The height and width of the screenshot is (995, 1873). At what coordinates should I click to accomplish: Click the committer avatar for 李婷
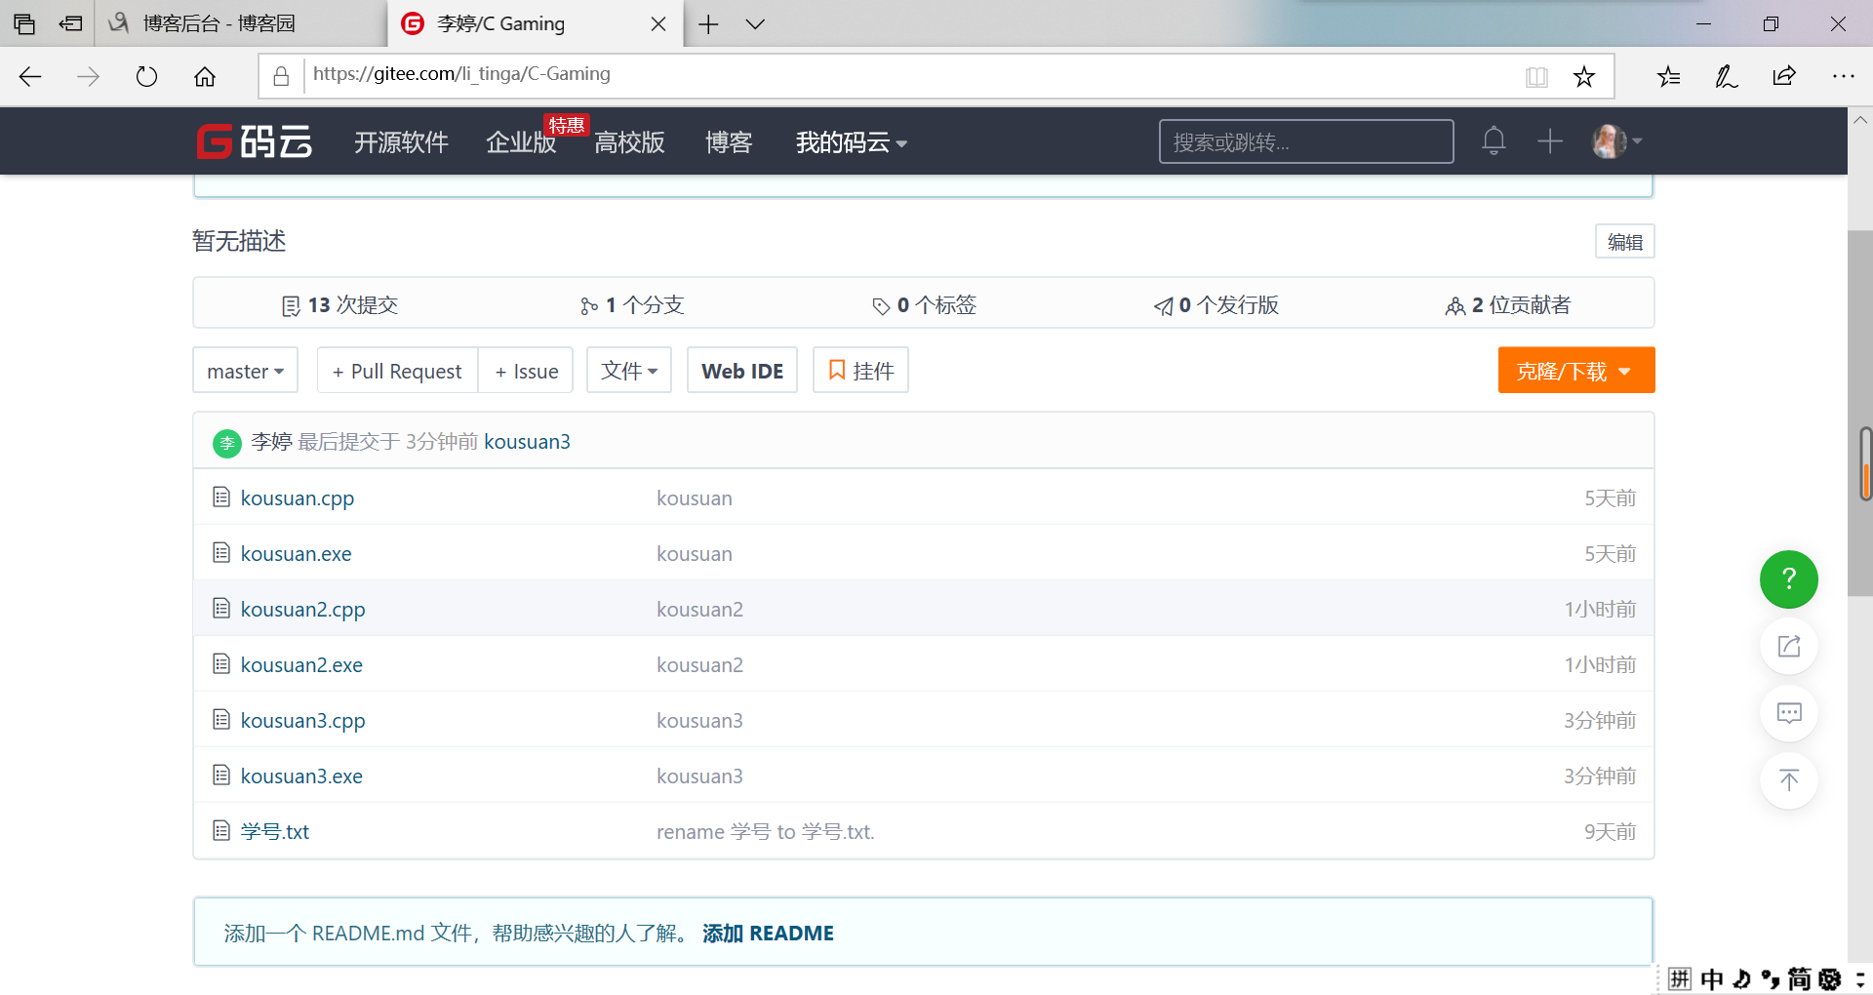pos(227,443)
